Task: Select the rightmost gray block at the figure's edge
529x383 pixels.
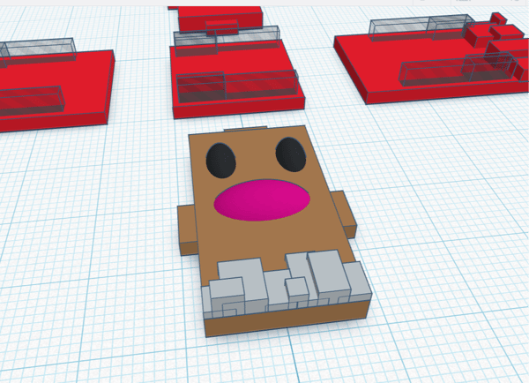Action: (358, 281)
